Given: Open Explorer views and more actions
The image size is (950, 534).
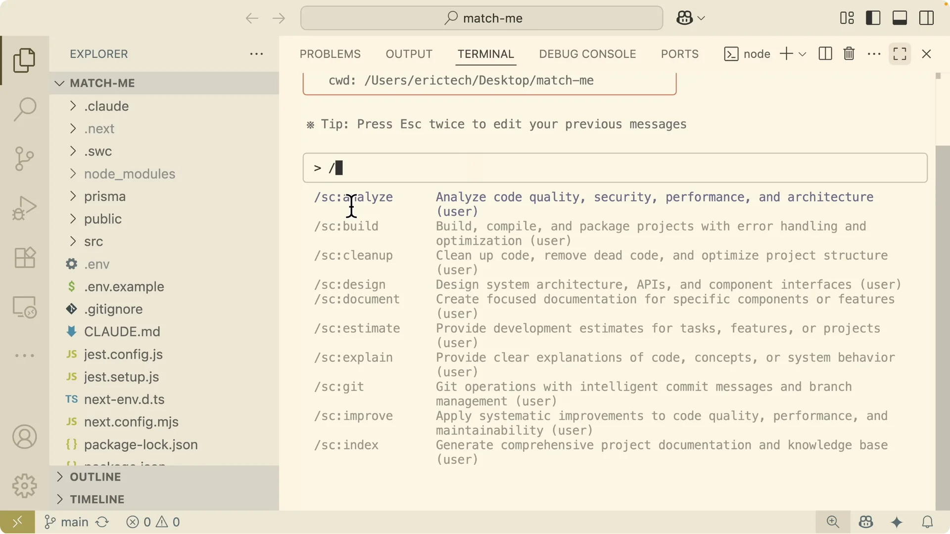Looking at the screenshot, I should (256, 54).
